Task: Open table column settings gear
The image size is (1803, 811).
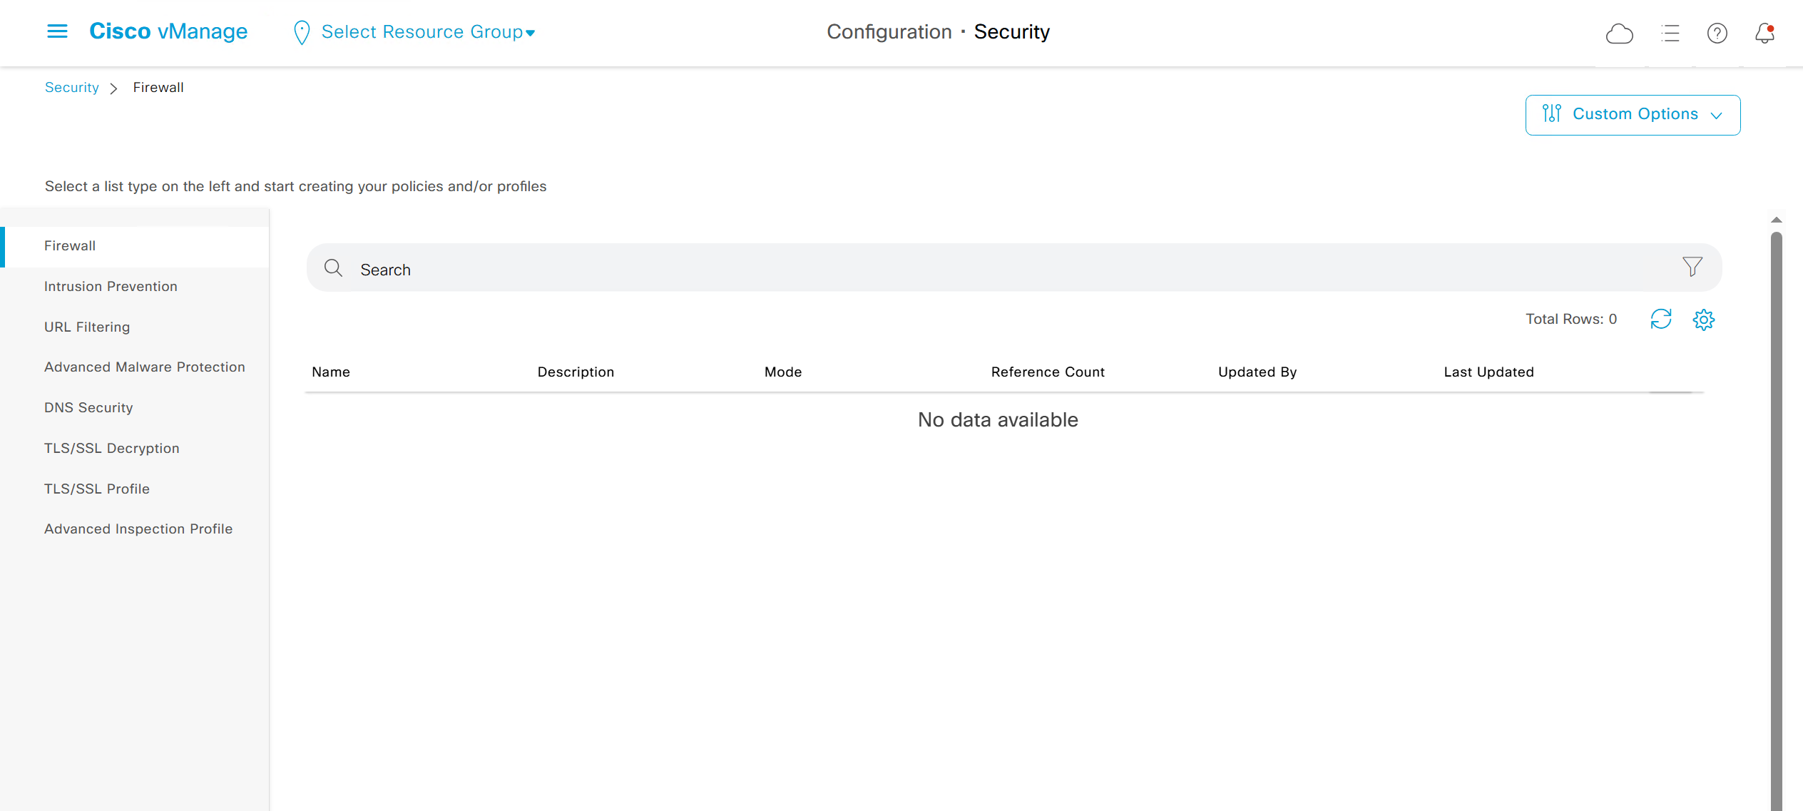Action: pyautogui.click(x=1703, y=320)
